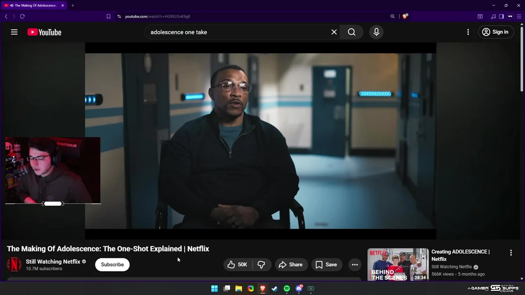Open options for Creating ADOLESCENCE suggestion
The image size is (525, 295).
pyautogui.click(x=511, y=253)
